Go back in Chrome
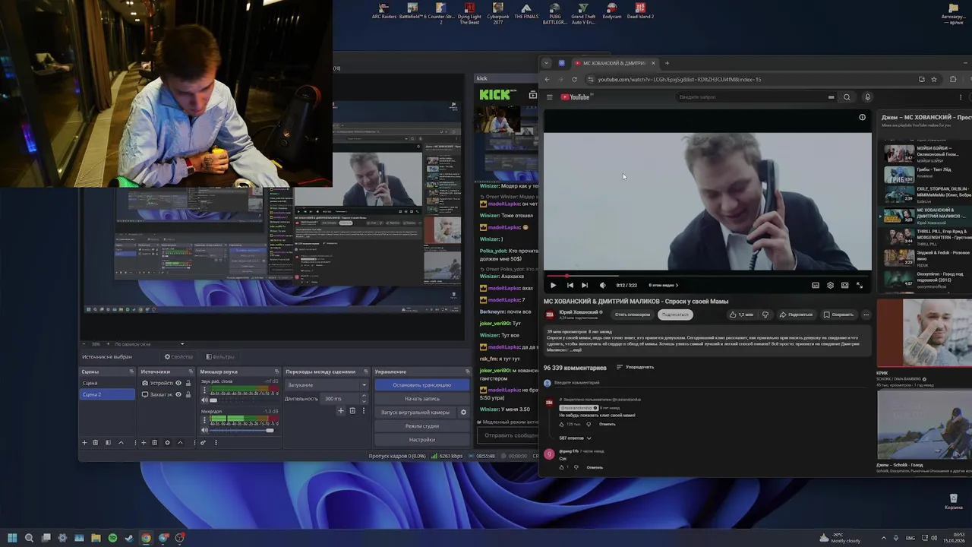The height and width of the screenshot is (547, 972). click(547, 79)
